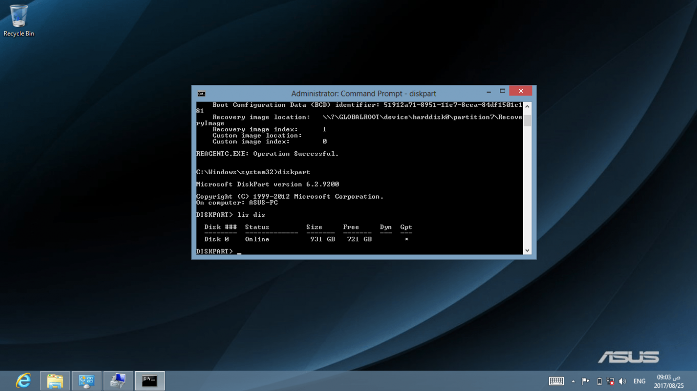
Task: Click the '721 GB' free value
Action: point(359,239)
